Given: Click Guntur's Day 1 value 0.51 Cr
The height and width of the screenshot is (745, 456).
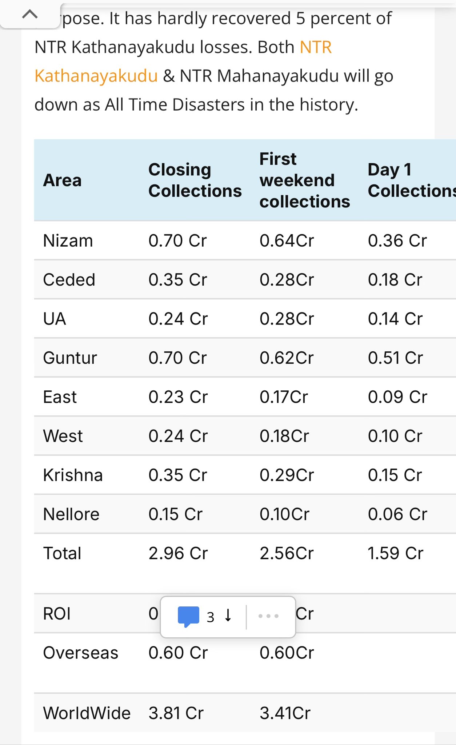Looking at the screenshot, I should 395,358.
